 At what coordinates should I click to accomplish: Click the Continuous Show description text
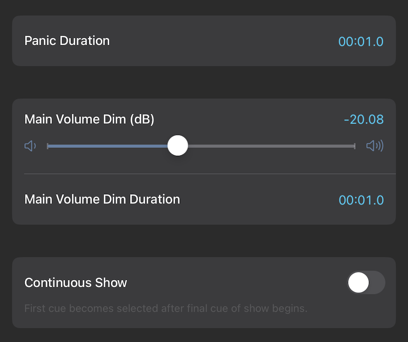coord(166,308)
